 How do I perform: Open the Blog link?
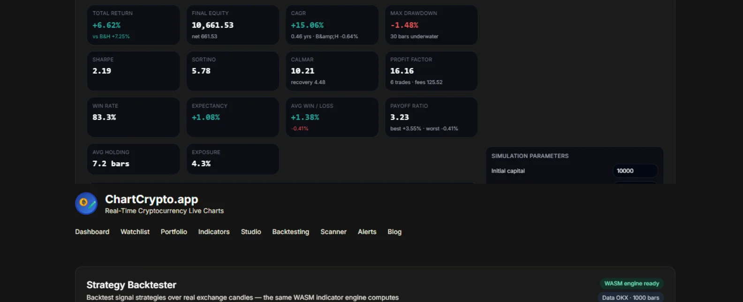point(394,232)
